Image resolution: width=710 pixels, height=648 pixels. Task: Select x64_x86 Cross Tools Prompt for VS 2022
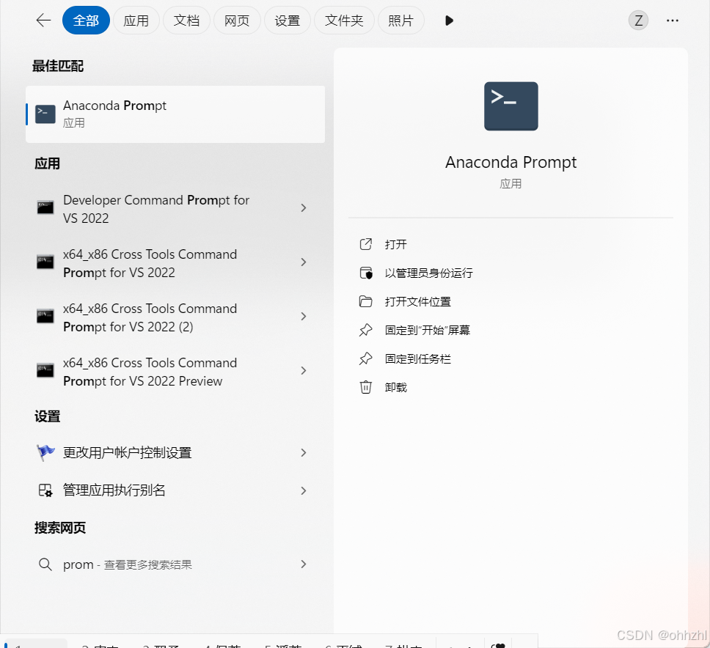point(150,263)
